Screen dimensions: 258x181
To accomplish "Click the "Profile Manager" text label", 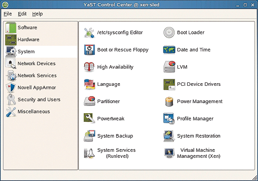I will [x=195, y=119].
